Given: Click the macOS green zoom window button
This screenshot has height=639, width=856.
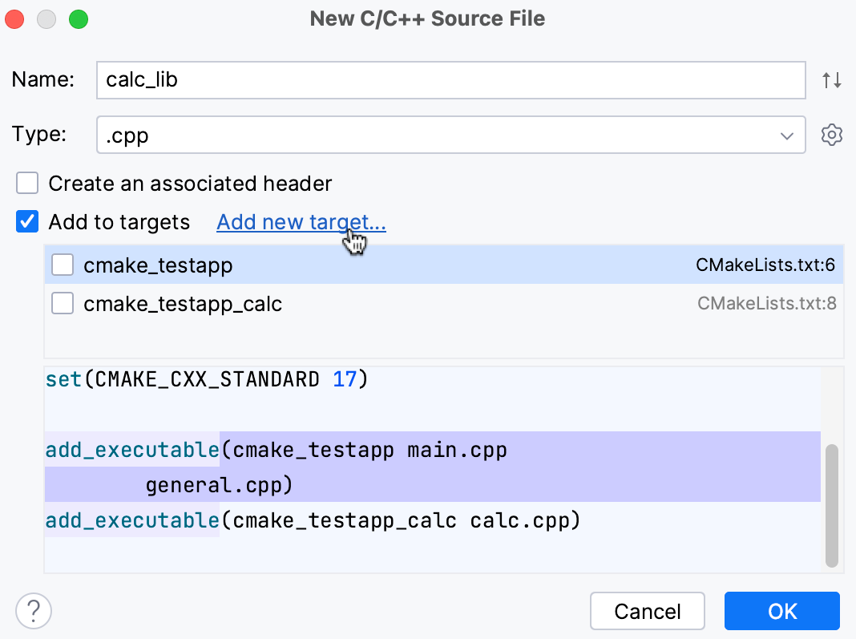Looking at the screenshot, I should [x=79, y=19].
